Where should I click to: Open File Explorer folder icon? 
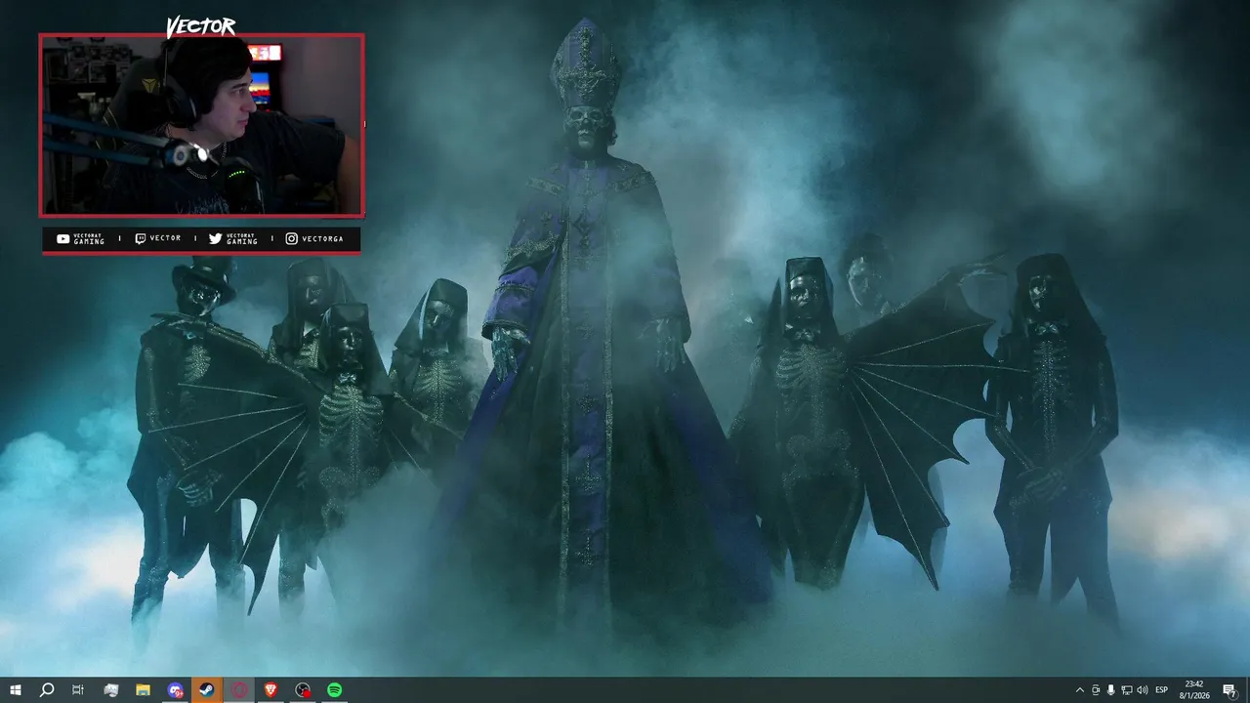(143, 689)
